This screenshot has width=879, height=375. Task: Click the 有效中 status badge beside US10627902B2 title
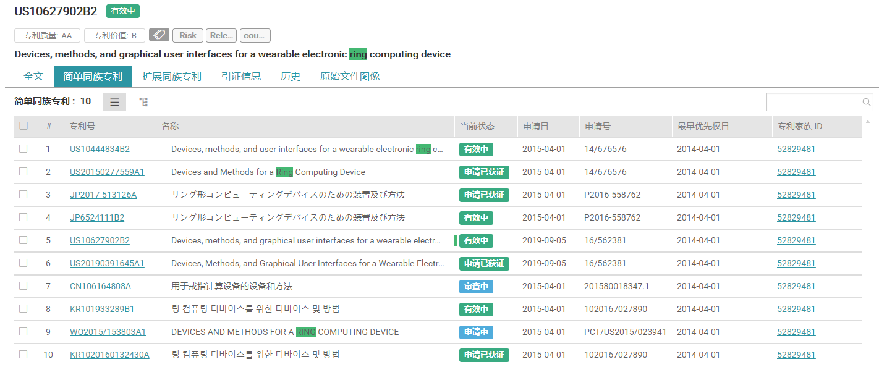(123, 11)
